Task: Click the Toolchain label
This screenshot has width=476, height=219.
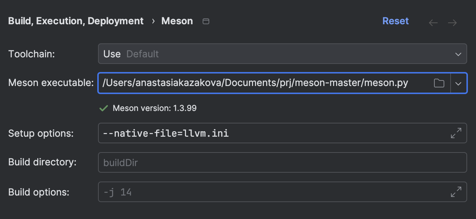Action: (x=32, y=54)
